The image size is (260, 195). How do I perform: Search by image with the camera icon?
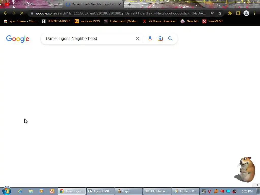coord(160,39)
